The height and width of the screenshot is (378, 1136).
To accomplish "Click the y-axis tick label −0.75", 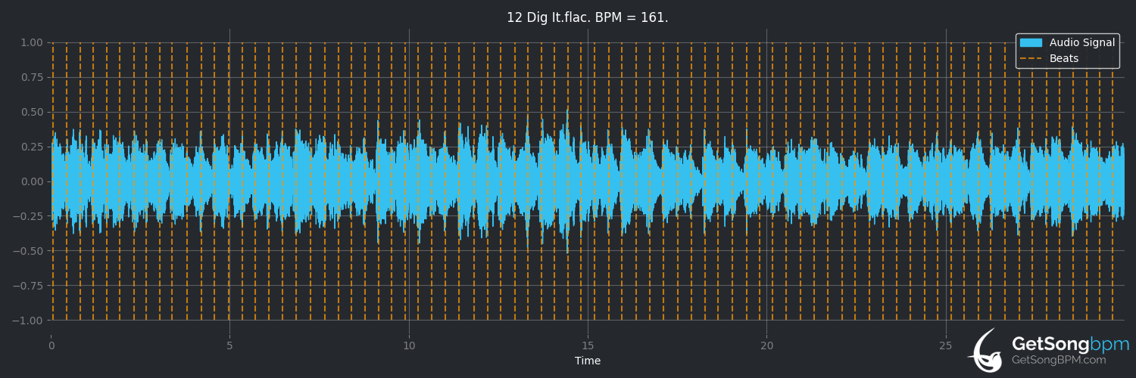I will (28, 286).
